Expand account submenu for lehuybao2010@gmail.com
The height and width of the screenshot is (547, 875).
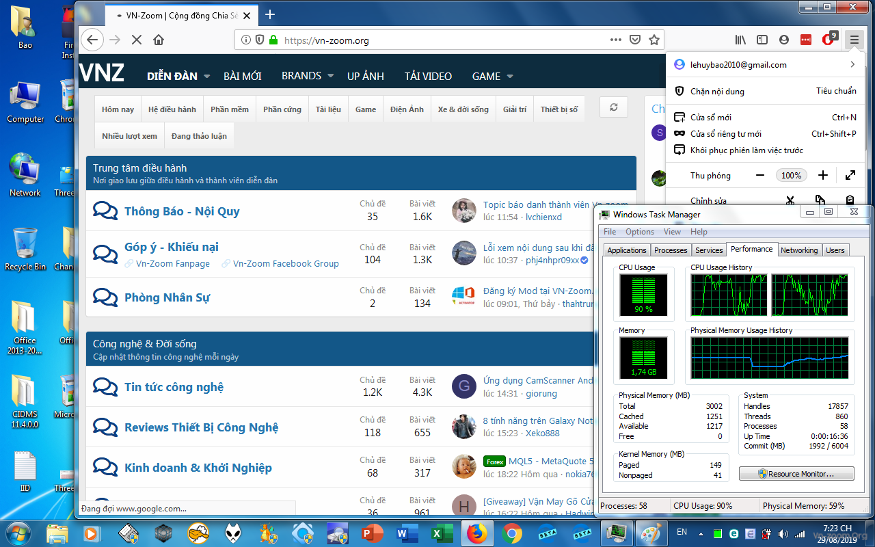852,64
